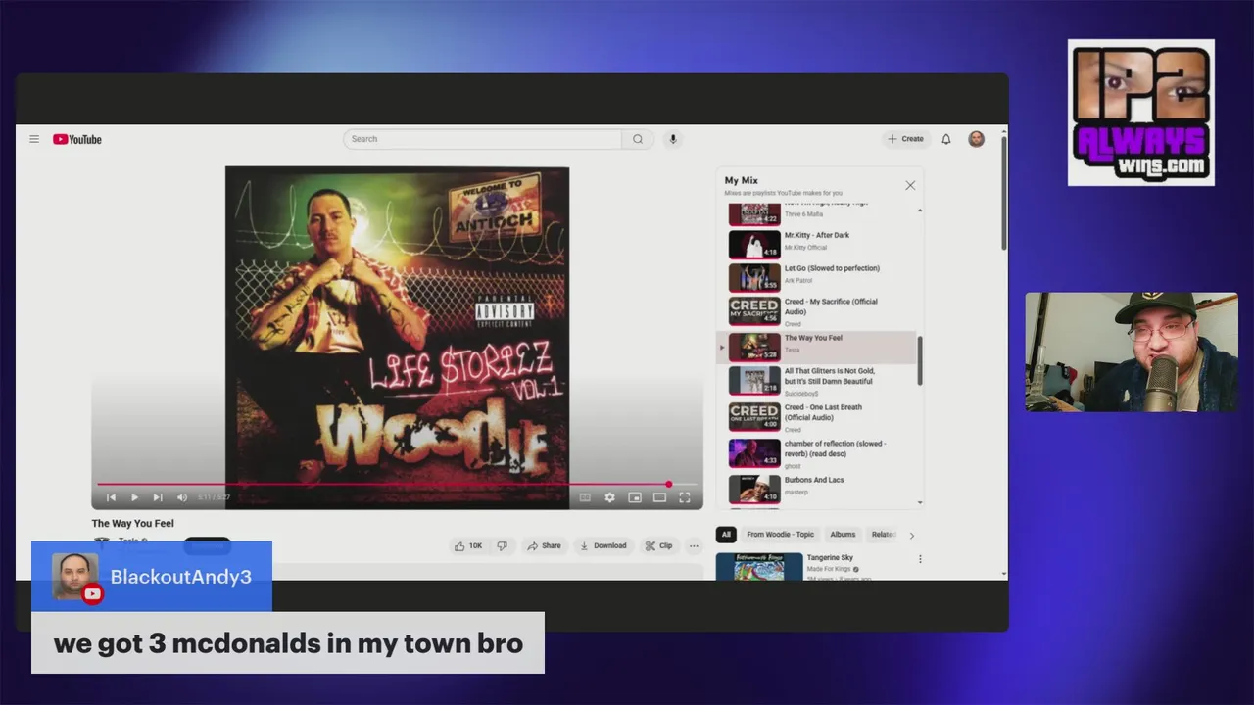Click The Way You Feel video title
1254x705 pixels.
[133, 524]
